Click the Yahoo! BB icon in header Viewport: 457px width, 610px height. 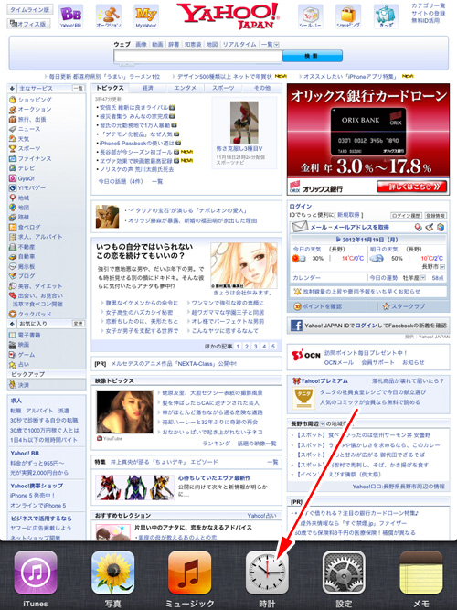pyautogui.click(x=71, y=16)
